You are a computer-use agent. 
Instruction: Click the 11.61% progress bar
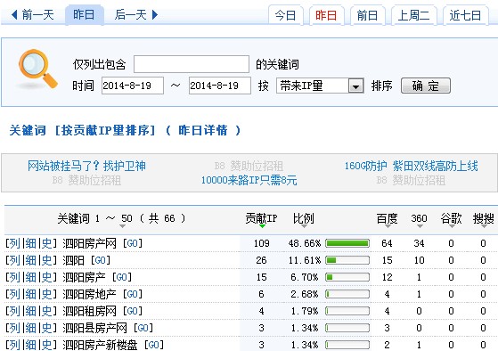347,260
